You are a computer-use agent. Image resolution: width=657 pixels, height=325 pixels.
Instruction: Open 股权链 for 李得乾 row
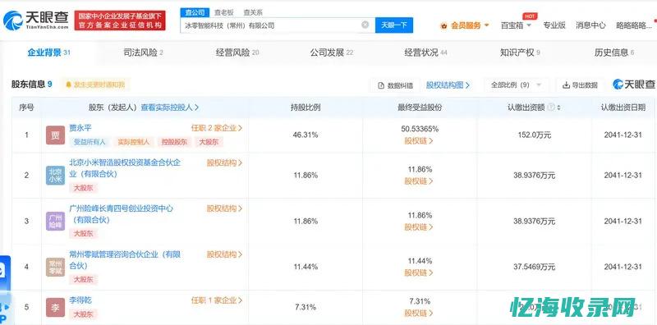click(419, 313)
